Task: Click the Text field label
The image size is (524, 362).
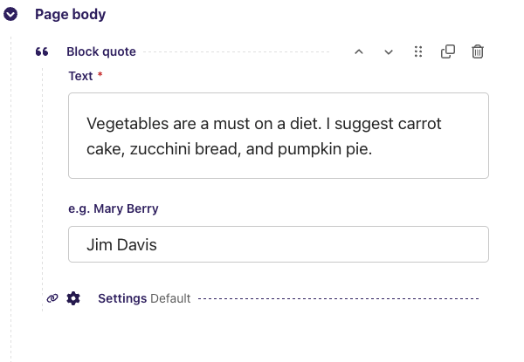Action: (x=80, y=76)
